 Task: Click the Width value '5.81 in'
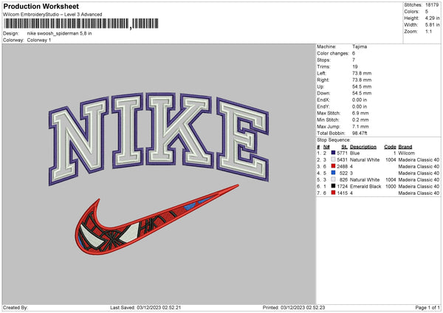tap(432, 25)
